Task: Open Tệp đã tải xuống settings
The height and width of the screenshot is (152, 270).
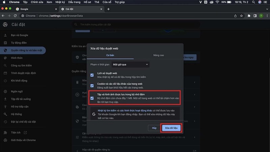Action: tap(21, 99)
